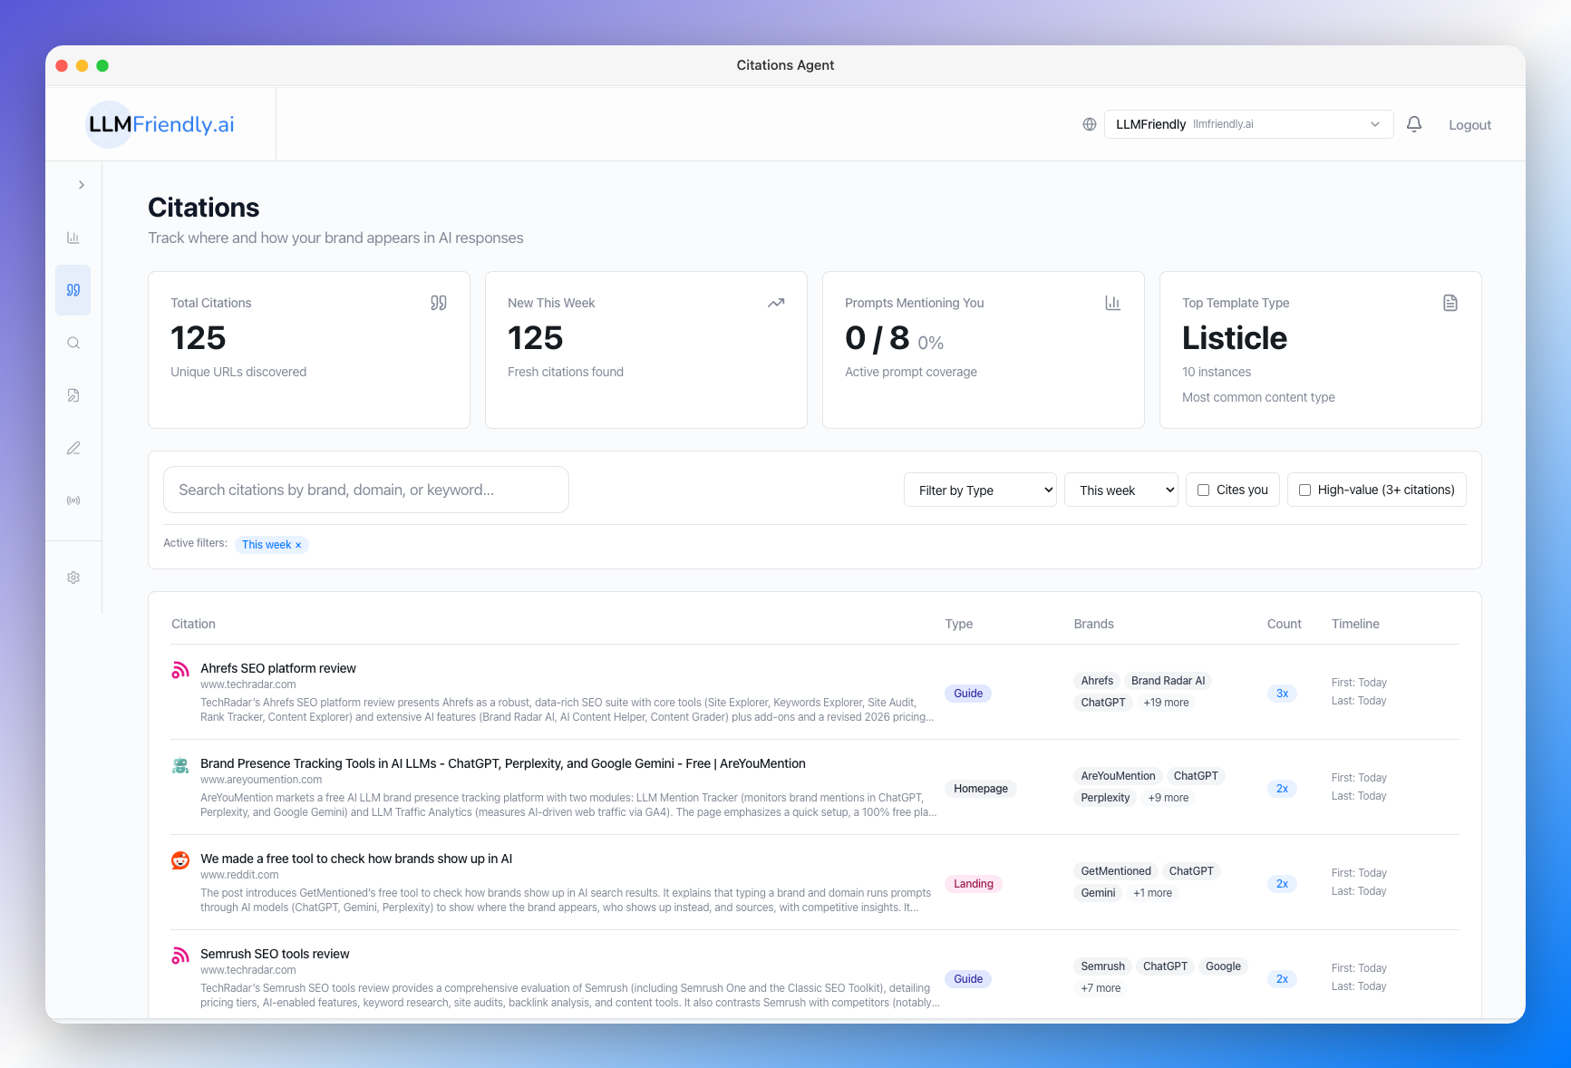Open the Semrush SEO tools review citation
This screenshot has width=1571, height=1068.
[x=275, y=954]
